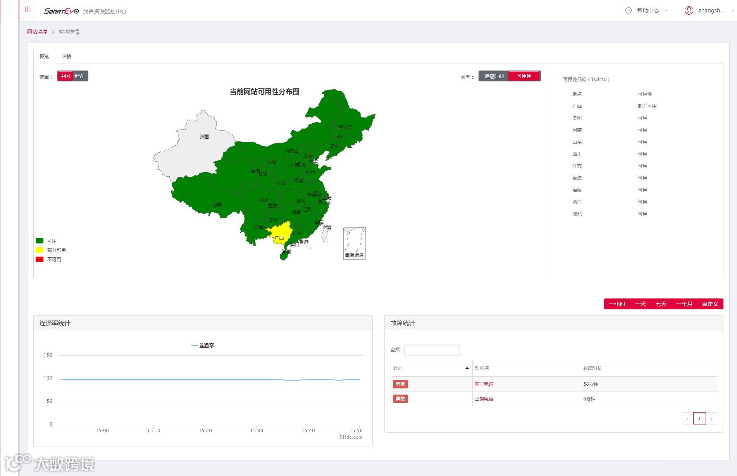Image resolution: width=737 pixels, height=476 pixels.
Task: Open the 南宁电信 monitoring point link
Action: 484,384
